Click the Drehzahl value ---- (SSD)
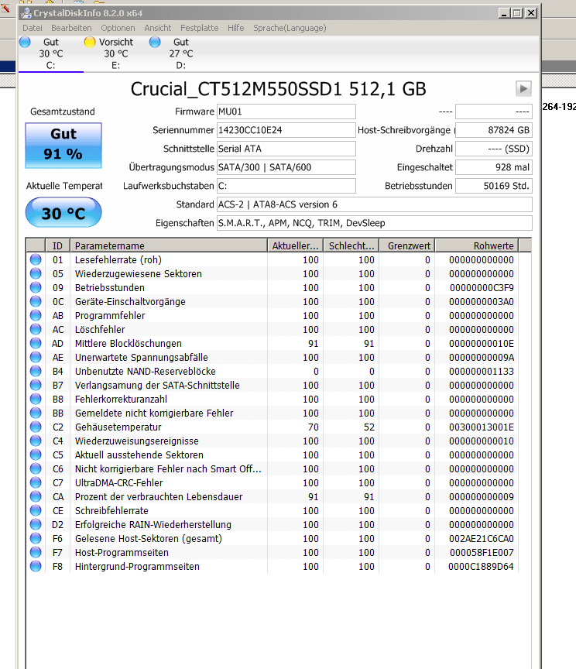Viewport: 576px width, 669px height. click(494, 149)
